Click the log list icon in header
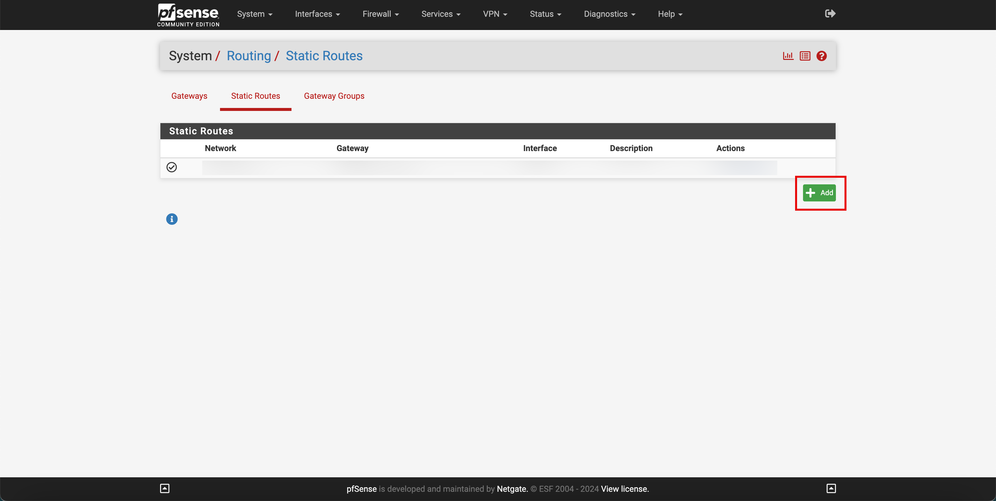This screenshot has height=501, width=996. [805, 56]
